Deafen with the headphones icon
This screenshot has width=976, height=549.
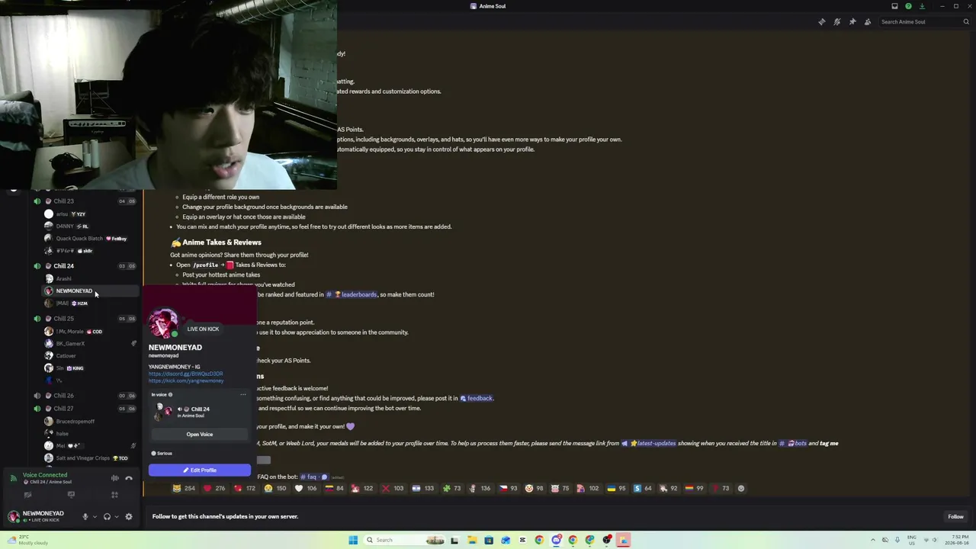pos(107,516)
